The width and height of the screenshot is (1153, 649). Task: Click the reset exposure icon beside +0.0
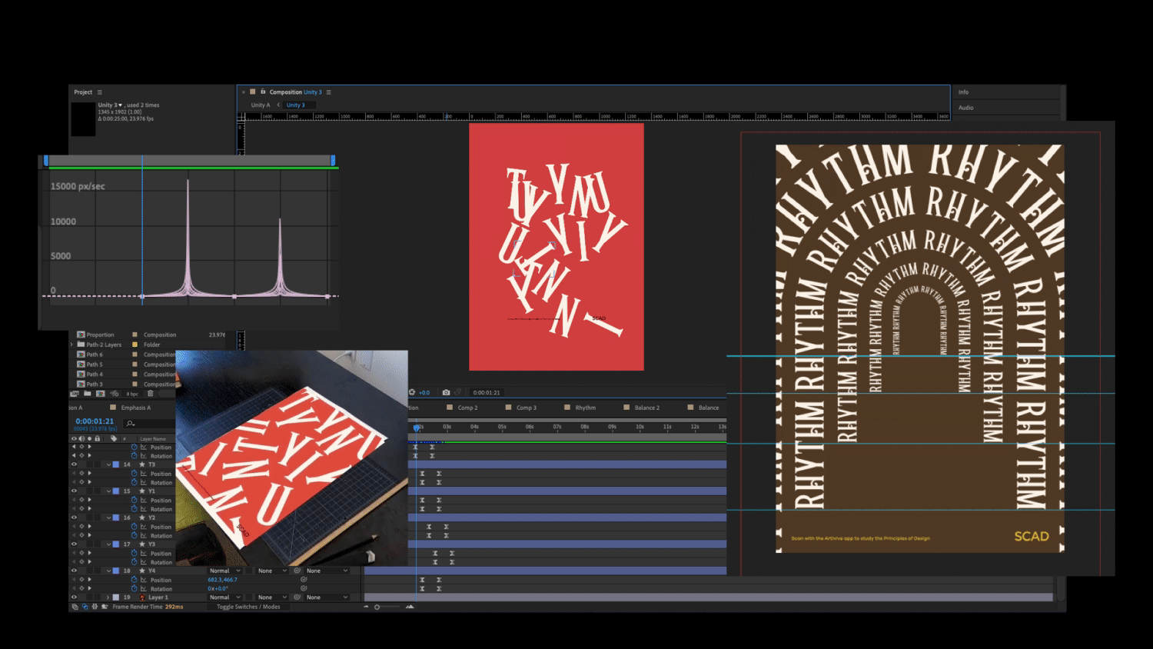(412, 392)
